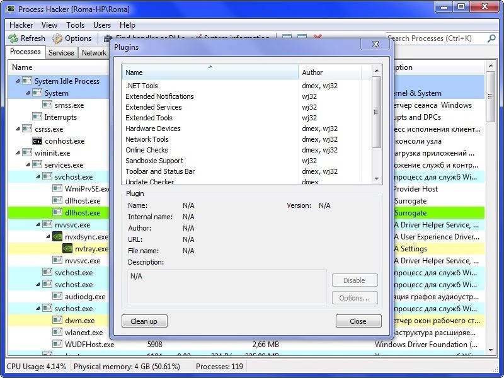Collapse the nvvsvc.exe parent node
This screenshot has width=504, height=378.
click(x=38, y=225)
